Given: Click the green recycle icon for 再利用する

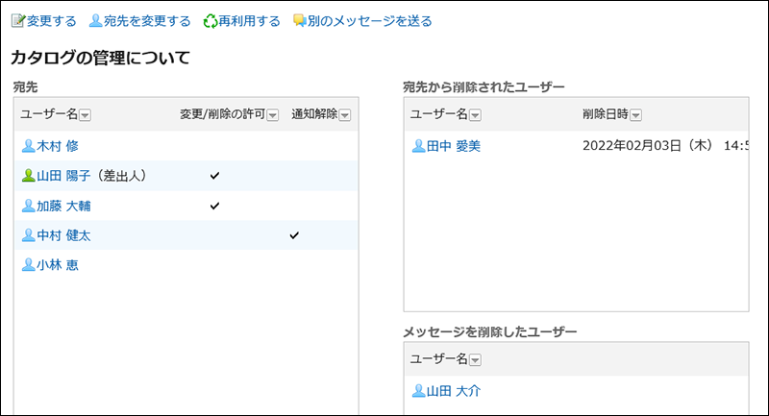Looking at the screenshot, I should (x=211, y=20).
